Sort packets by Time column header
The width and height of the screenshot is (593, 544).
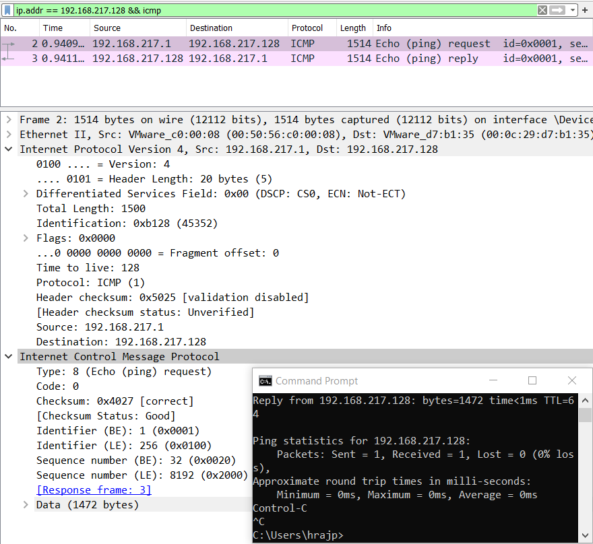(64, 28)
